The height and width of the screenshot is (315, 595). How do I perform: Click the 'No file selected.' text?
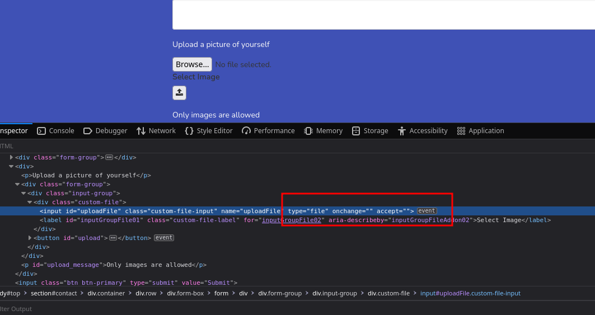pos(243,64)
